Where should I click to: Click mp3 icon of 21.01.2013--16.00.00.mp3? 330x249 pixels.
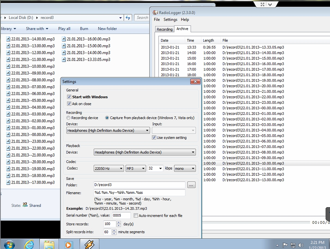[x=64, y=39]
